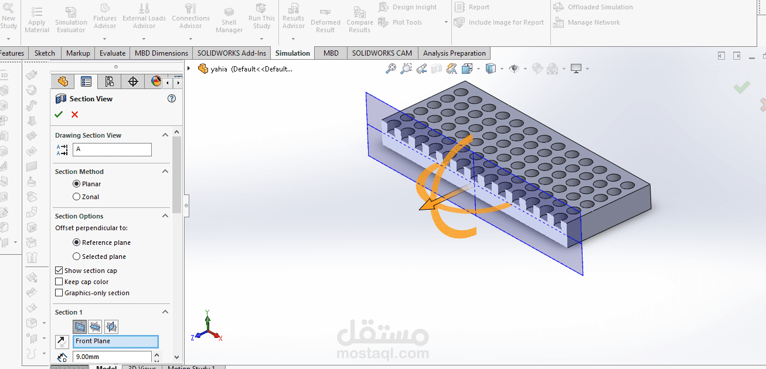Image resolution: width=766 pixels, height=369 pixels.
Task: Select the Front plane section icon
Action: click(x=80, y=326)
